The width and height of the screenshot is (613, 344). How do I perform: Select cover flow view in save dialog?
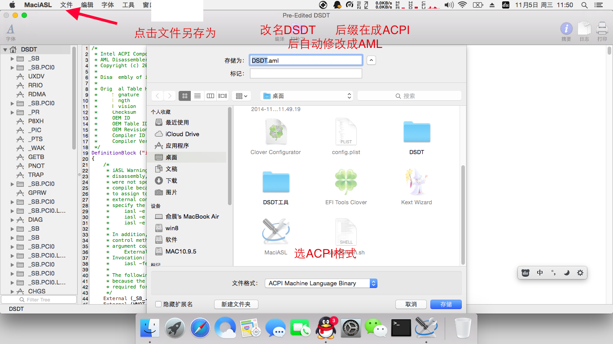click(x=223, y=96)
